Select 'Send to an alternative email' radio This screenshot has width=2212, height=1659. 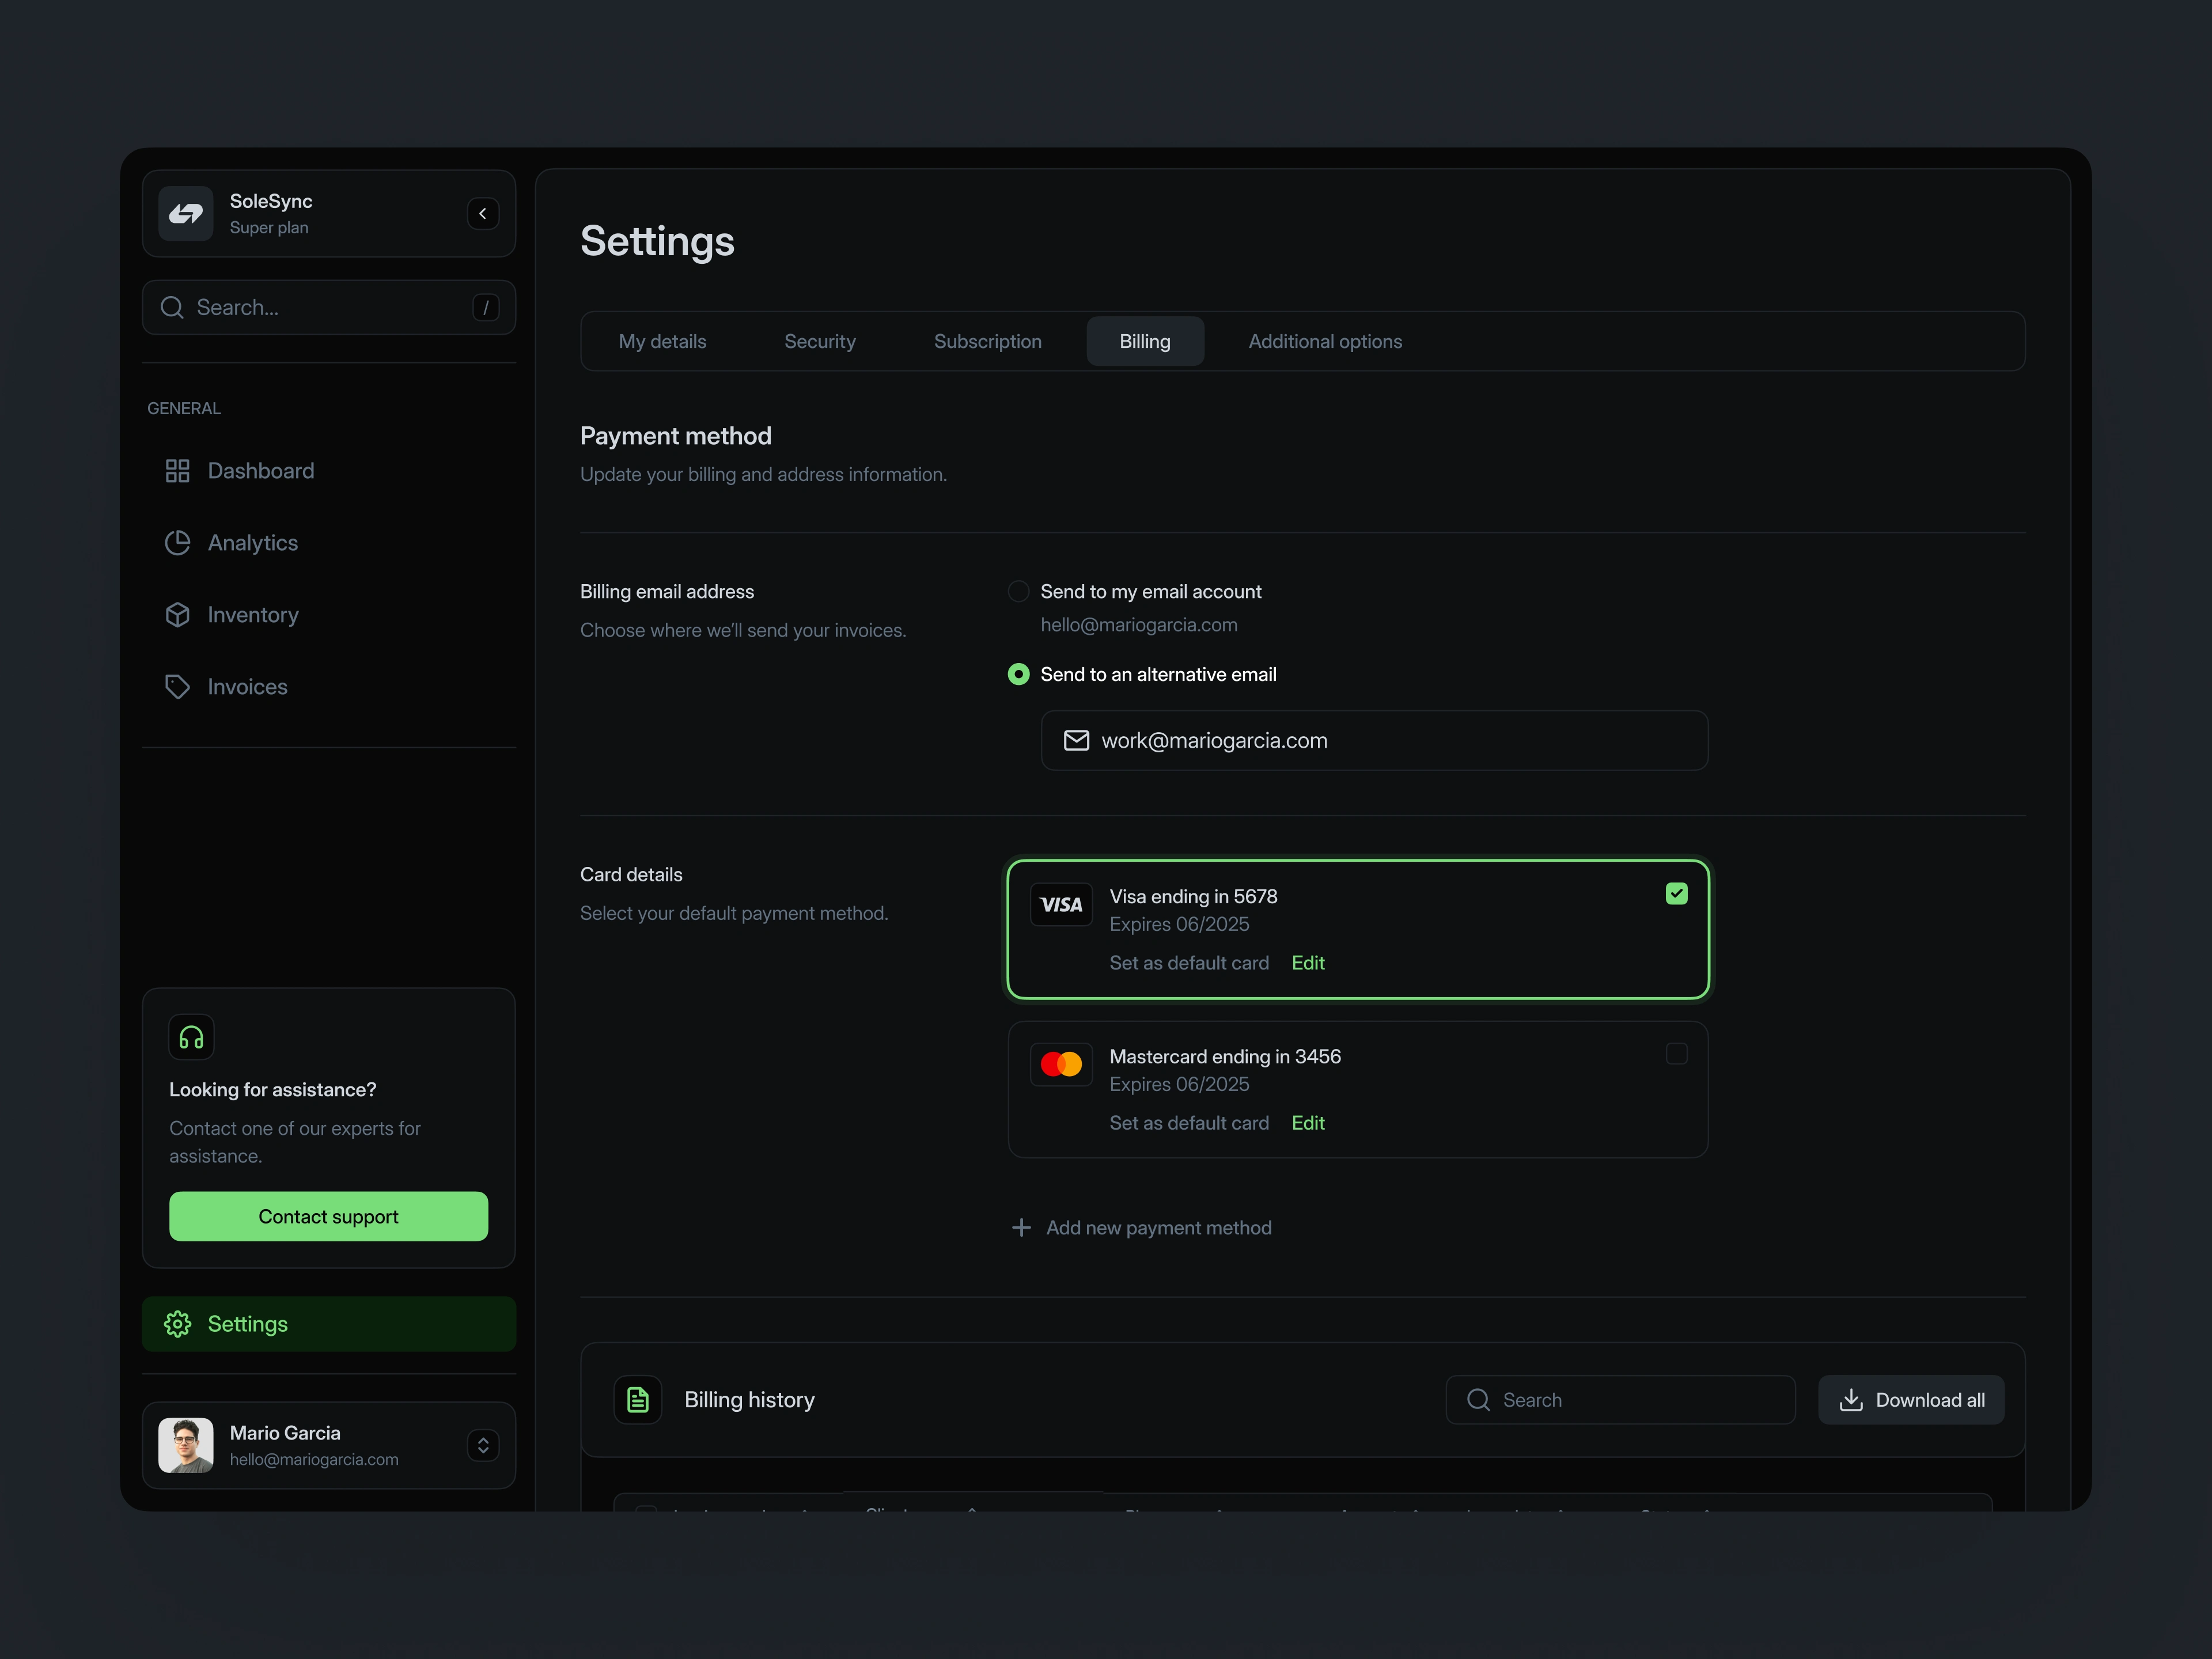tap(1018, 674)
